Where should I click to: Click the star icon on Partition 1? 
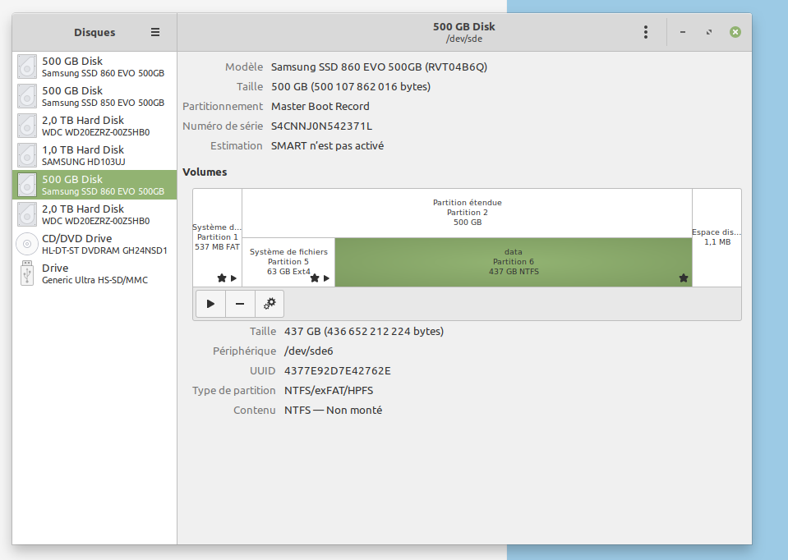[222, 278]
